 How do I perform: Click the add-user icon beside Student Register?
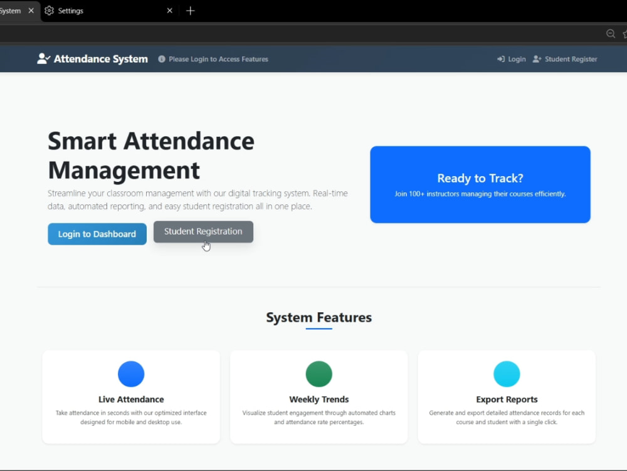pos(537,59)
